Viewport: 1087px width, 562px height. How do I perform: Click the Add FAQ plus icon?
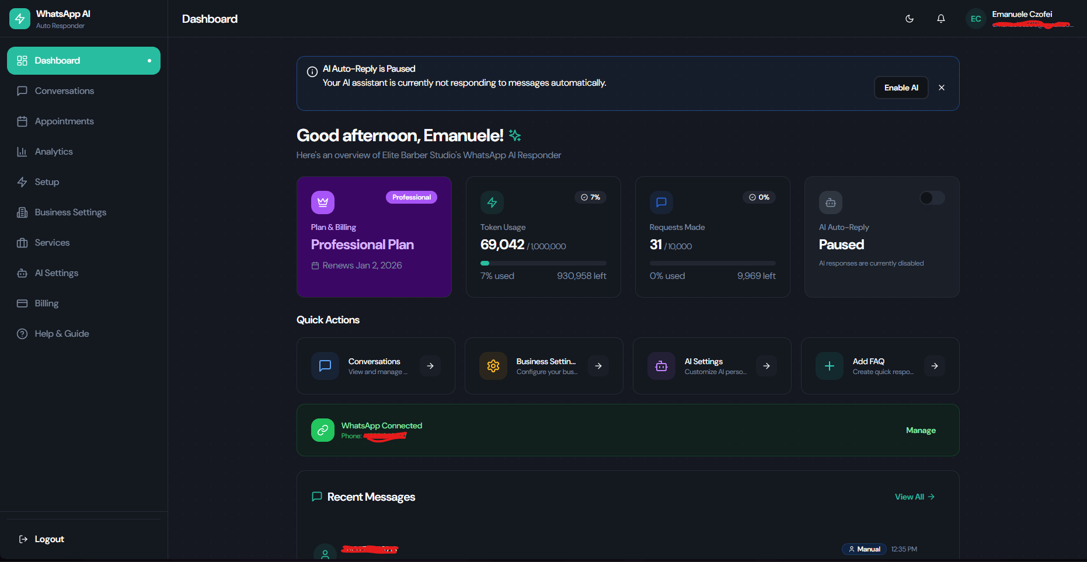[x=830, y=366]
